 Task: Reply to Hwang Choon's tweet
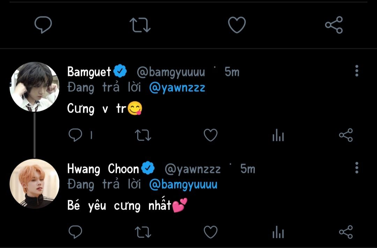(x=75, y=232)
